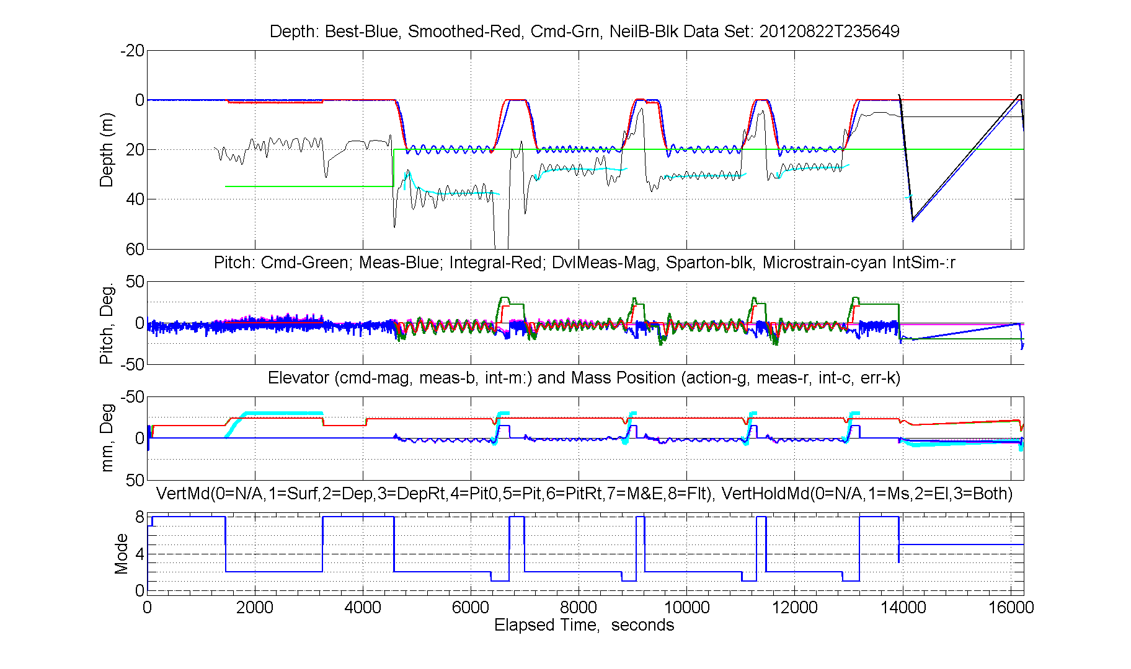Click the 40 tick label on depth axis
This screenshot has height=669, width=1131.
tap(135, 199)
